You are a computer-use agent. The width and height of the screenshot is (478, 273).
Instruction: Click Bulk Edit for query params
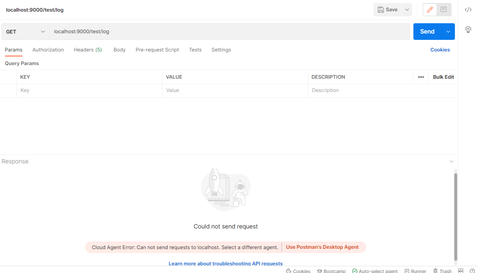[443, 77]
